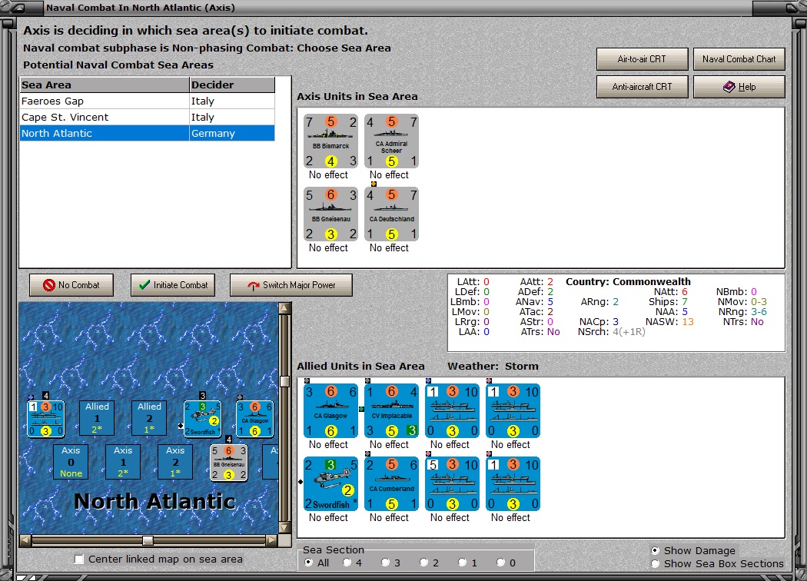Click Germany decider cell for North Atlantic
The image size is (807, 581).
[x=232, y=133]
